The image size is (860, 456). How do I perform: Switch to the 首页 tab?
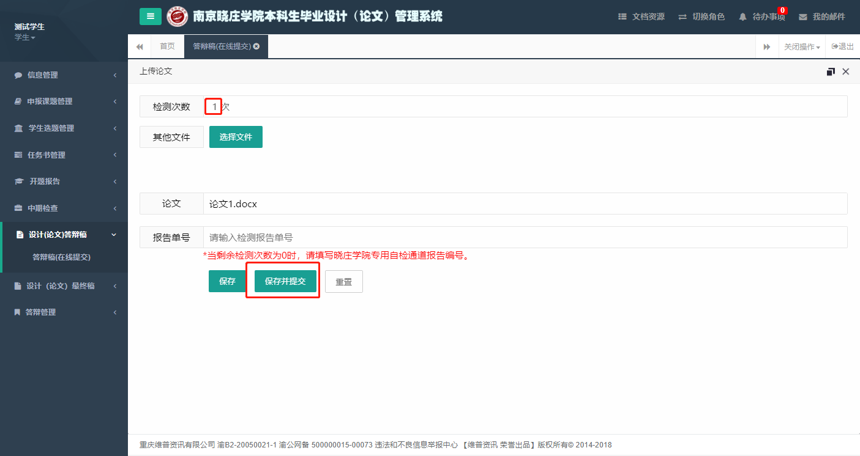[167, 46]
